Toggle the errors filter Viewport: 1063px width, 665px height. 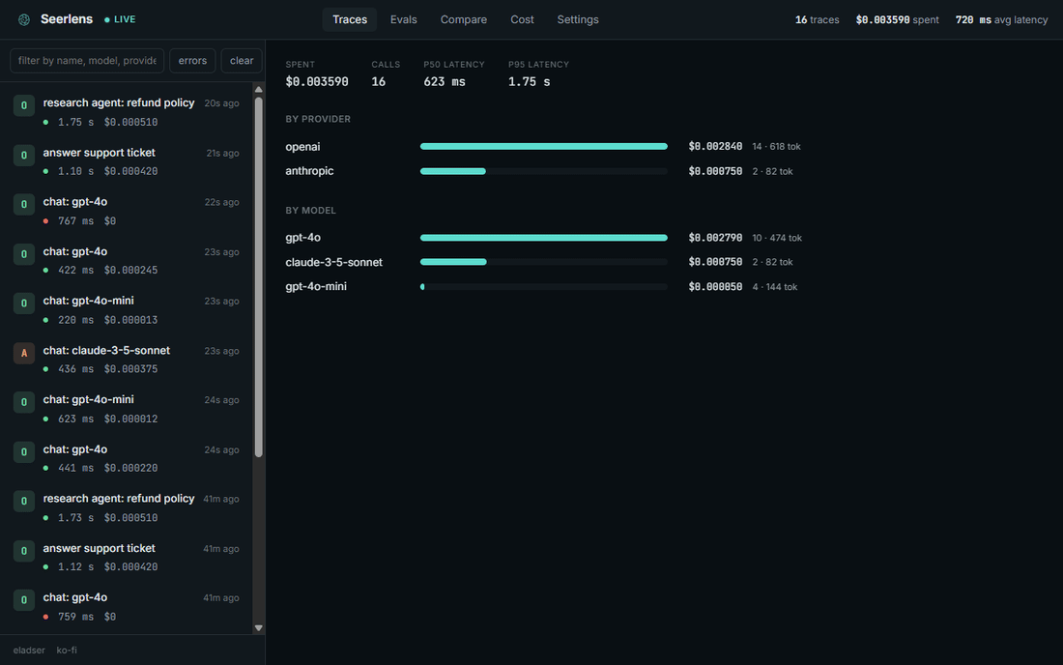[192, 60]
